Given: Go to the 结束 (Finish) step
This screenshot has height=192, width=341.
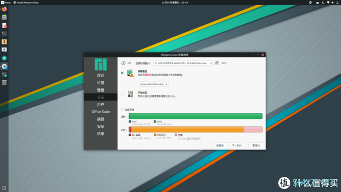Looking at the screenshot, I should (101, 134).
